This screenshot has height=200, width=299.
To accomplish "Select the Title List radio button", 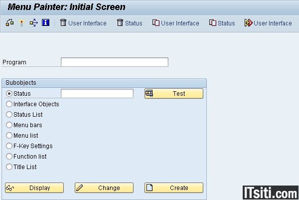I will (x=9, y=167).
